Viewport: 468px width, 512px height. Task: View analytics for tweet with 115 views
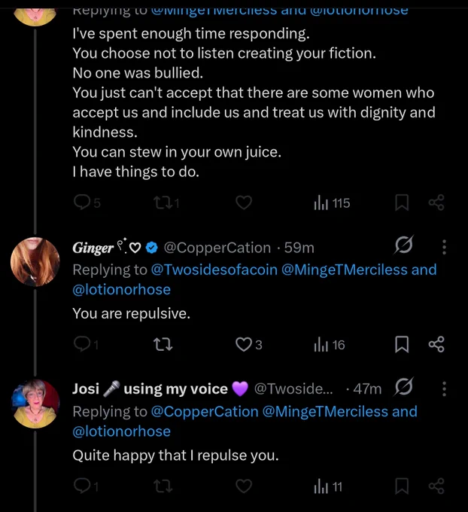[x=332, y=203]
